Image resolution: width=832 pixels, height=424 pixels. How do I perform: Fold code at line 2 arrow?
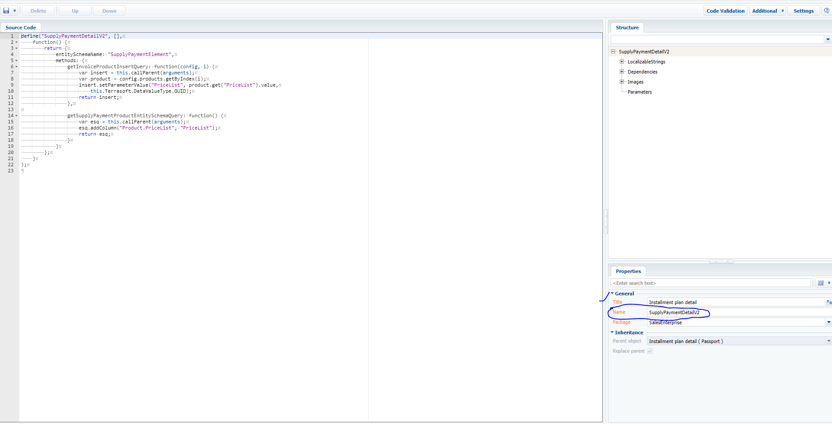[x=17, y=42]
